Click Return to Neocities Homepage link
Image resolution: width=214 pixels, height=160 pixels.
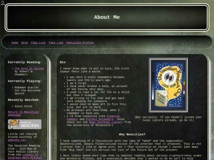[x=23, y=113]
